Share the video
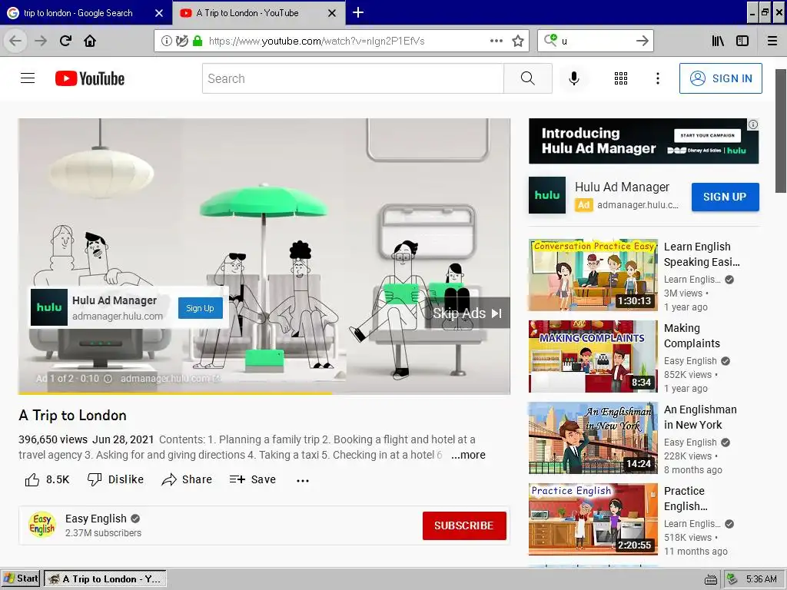 click(187, 479)
